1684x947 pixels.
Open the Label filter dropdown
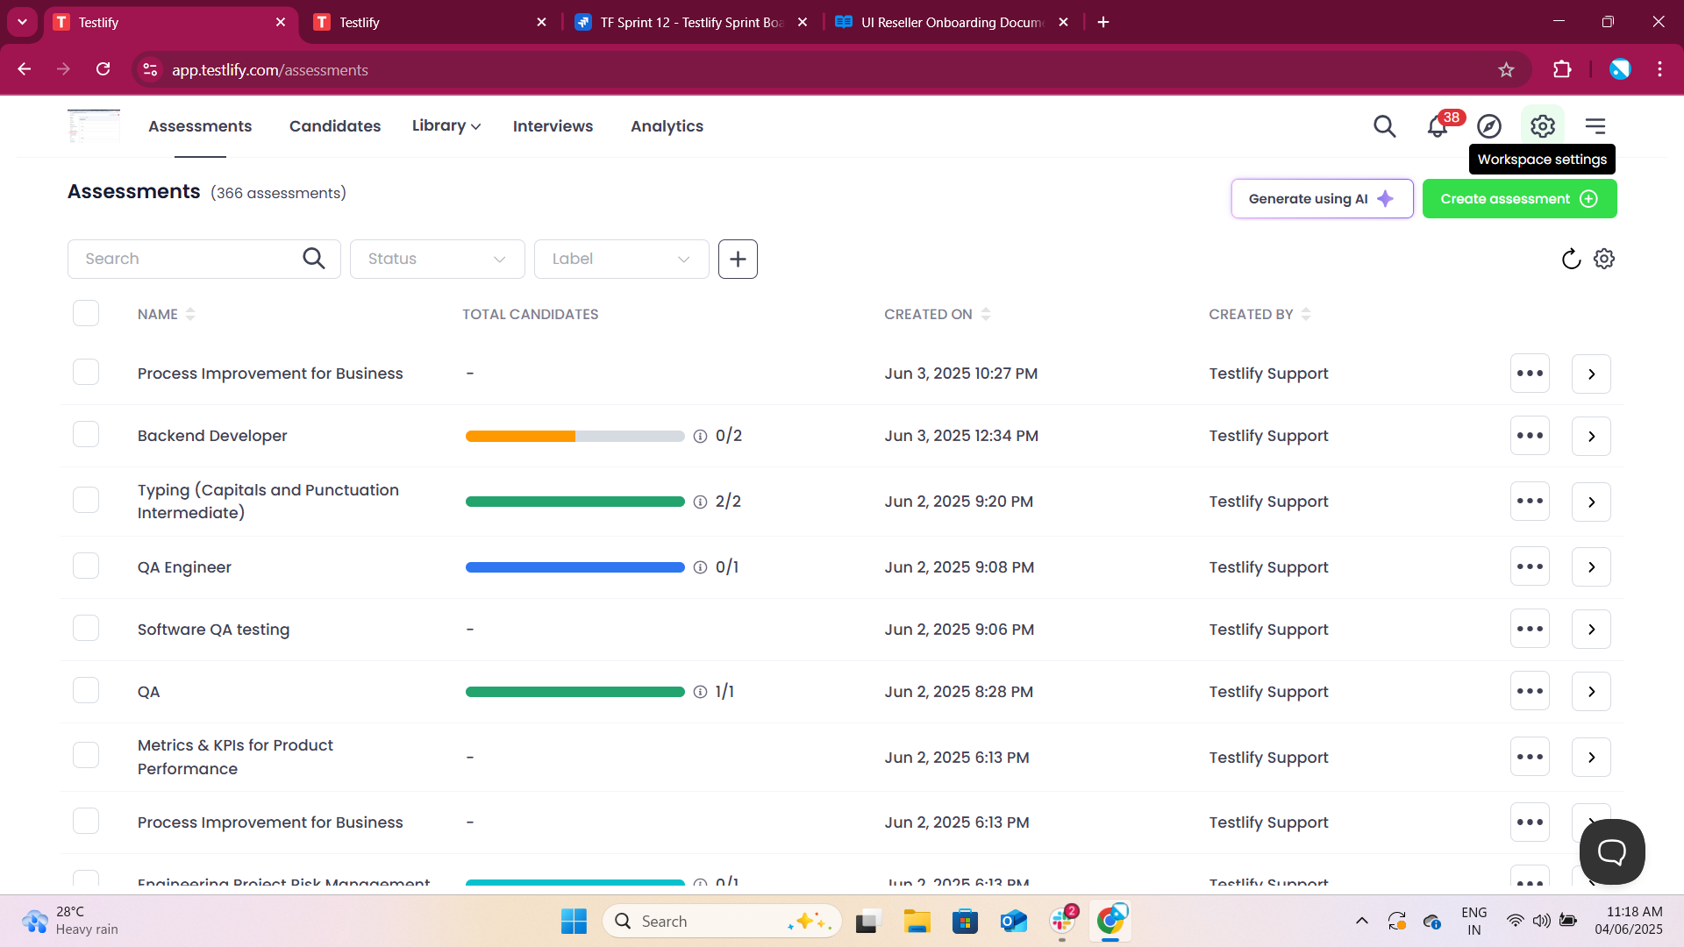(x=621, y=259)
